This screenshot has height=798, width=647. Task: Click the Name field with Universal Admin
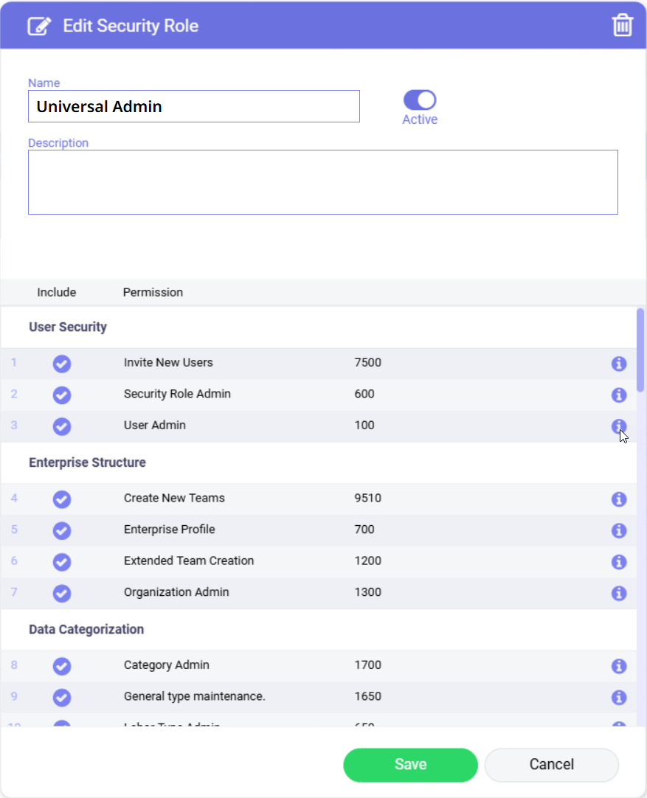(x=193, y=106)
